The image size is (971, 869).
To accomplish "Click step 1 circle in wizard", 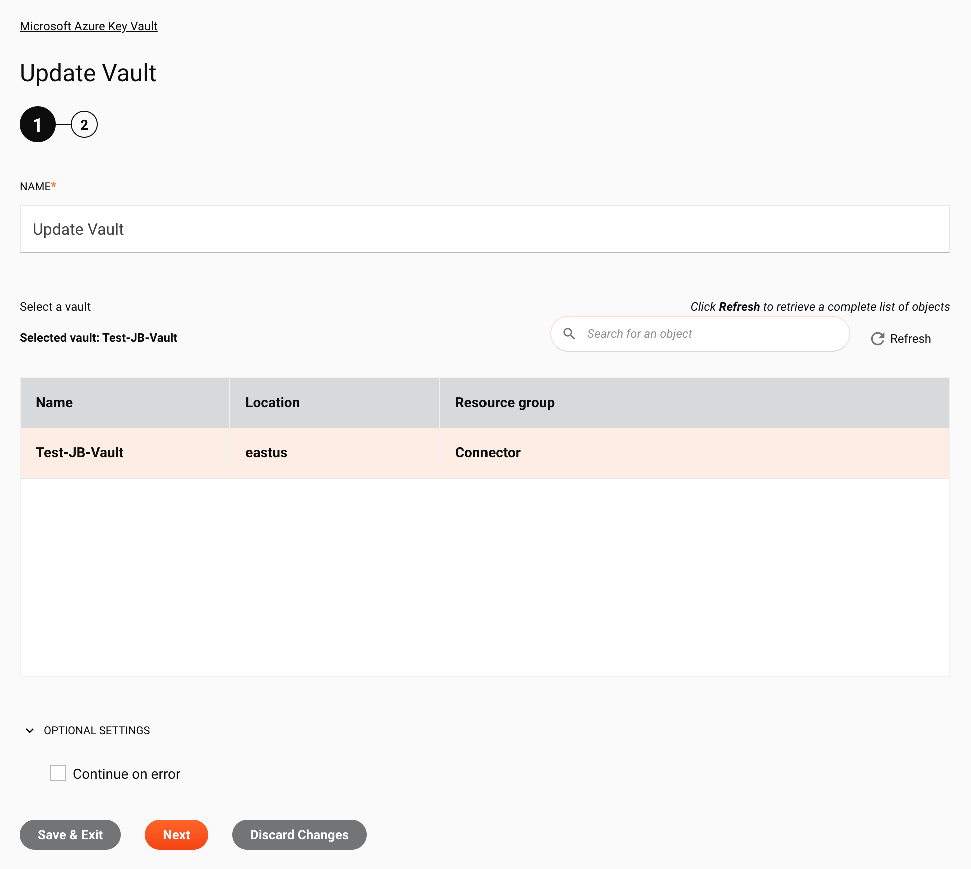I will [x=37, y=124].
